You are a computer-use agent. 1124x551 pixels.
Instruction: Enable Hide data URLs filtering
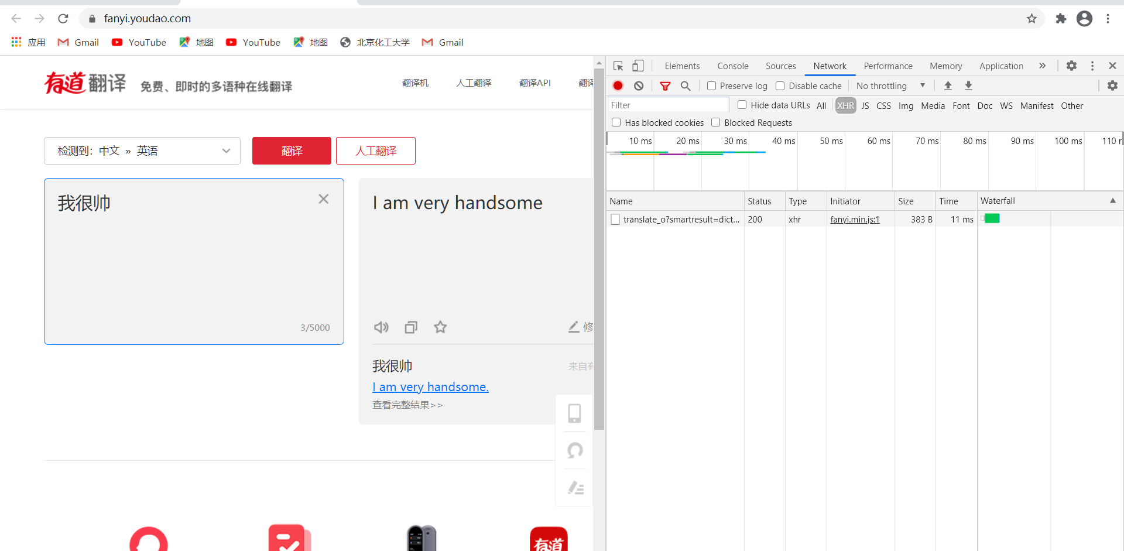[742, 105]
